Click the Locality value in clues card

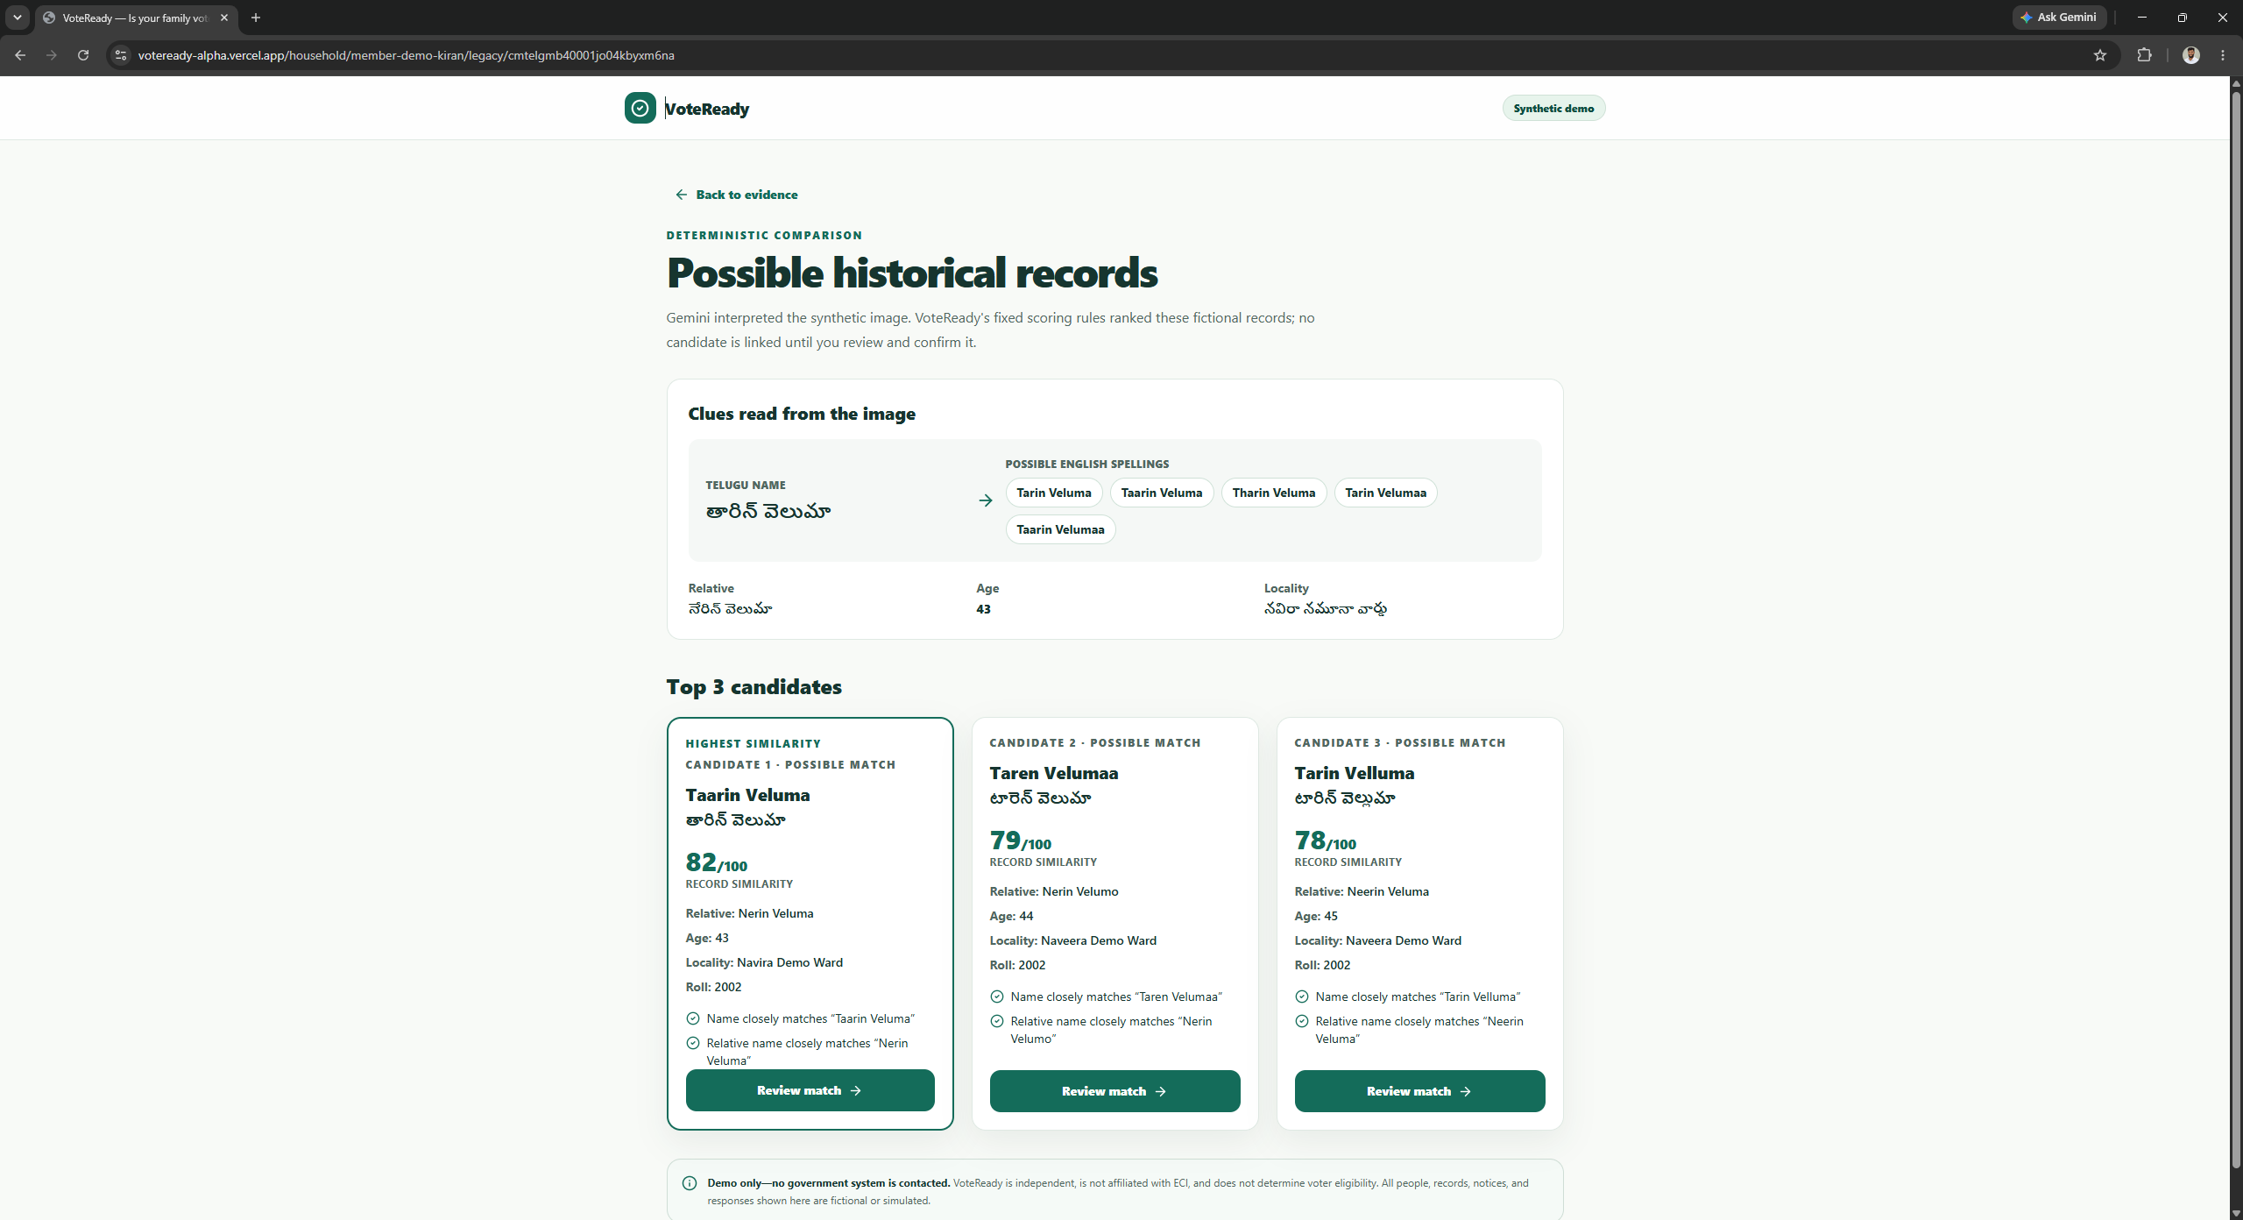click(1325, 609)
